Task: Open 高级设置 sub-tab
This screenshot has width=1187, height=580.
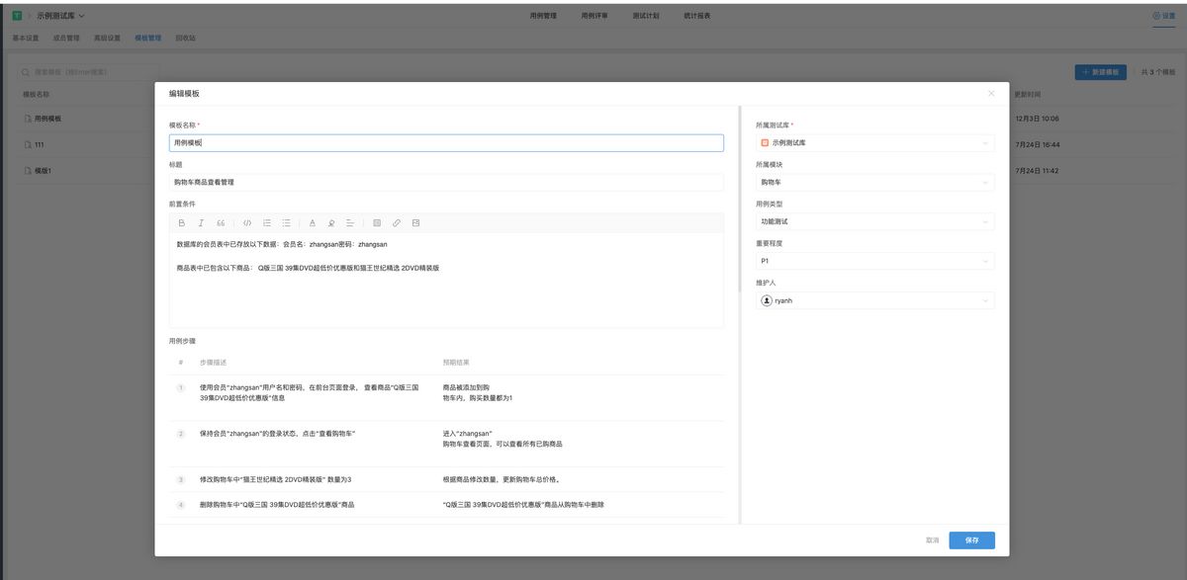Action: point(107,39)
